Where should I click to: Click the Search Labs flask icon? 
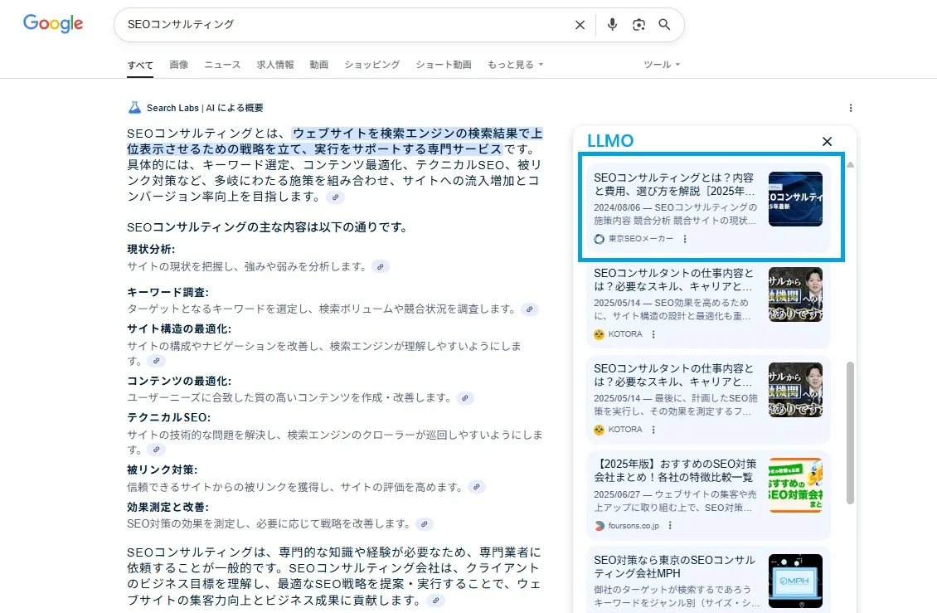pos(134,108)
